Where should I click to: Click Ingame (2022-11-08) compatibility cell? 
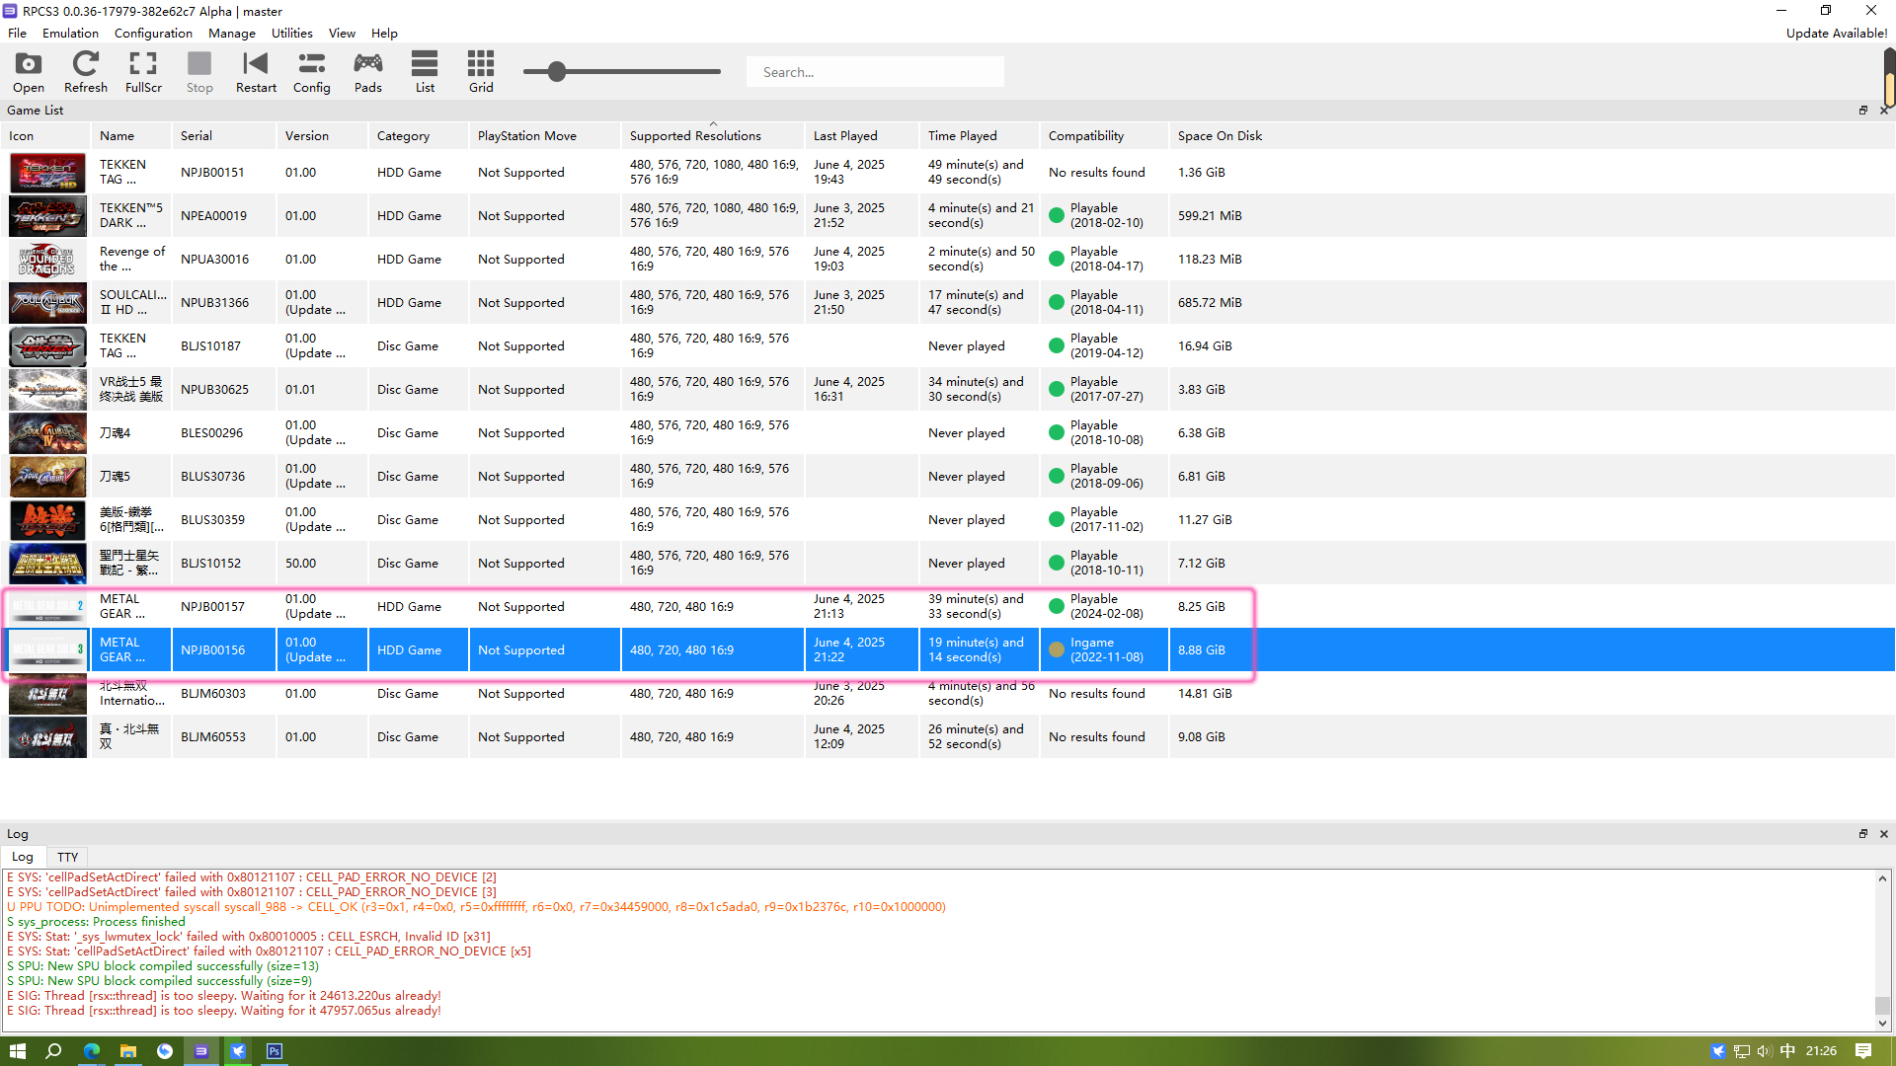pos(1104,650)
